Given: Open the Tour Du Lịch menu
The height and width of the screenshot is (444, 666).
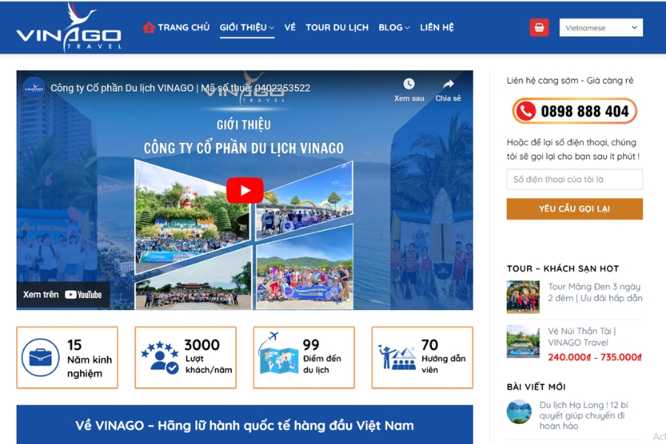Looking at the screenshot, I should [337, 27].
